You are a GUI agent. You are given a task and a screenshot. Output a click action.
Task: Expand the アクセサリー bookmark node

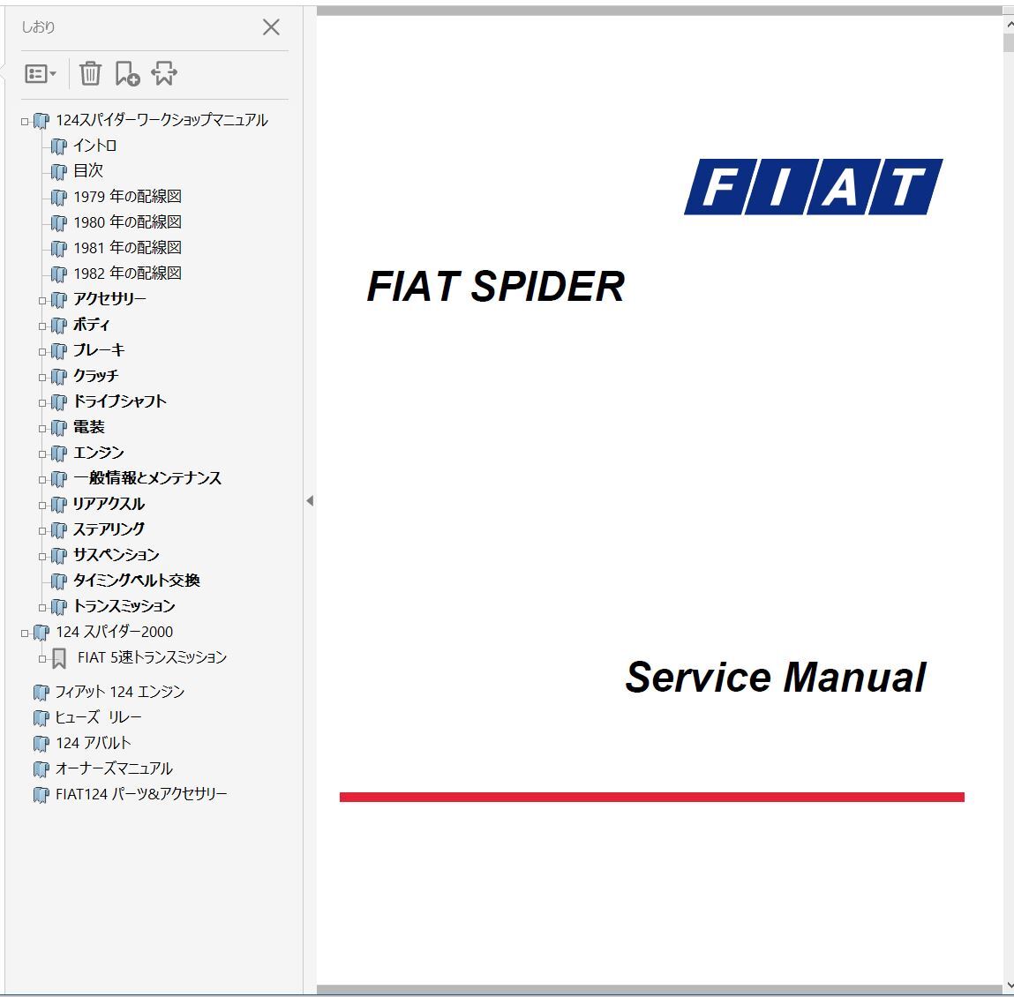[x=42, y=300]
